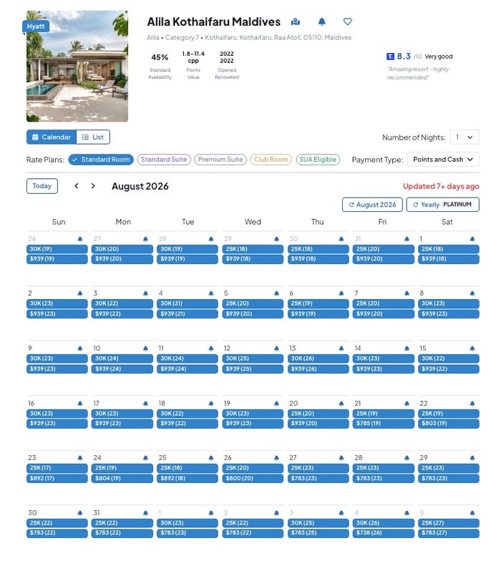Viewport: 501px width, 566px height.
Task: Click the bell icon on August 30
Action: pos(80,513)
